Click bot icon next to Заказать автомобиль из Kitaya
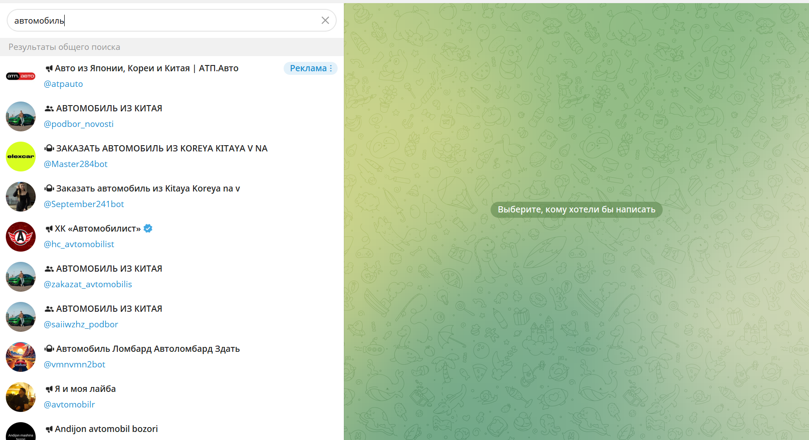 point(49,188)
